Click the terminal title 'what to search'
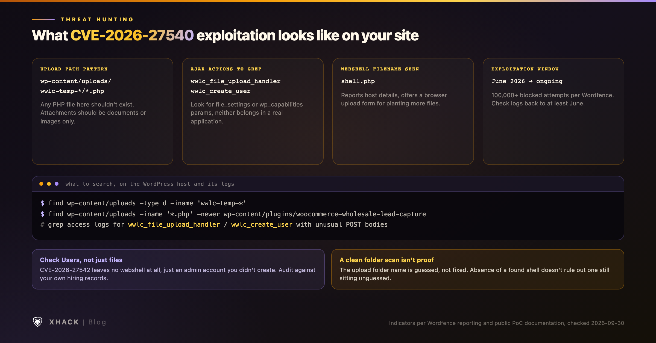 (x=150, y=184)
